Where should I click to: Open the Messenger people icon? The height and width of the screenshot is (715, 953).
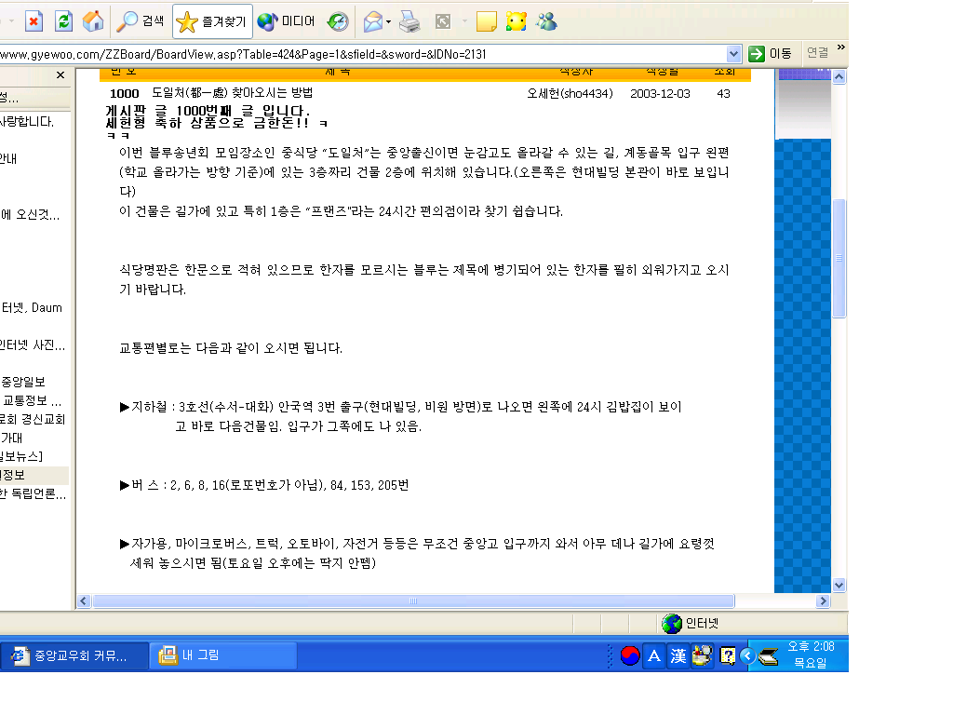click(547, 20)
